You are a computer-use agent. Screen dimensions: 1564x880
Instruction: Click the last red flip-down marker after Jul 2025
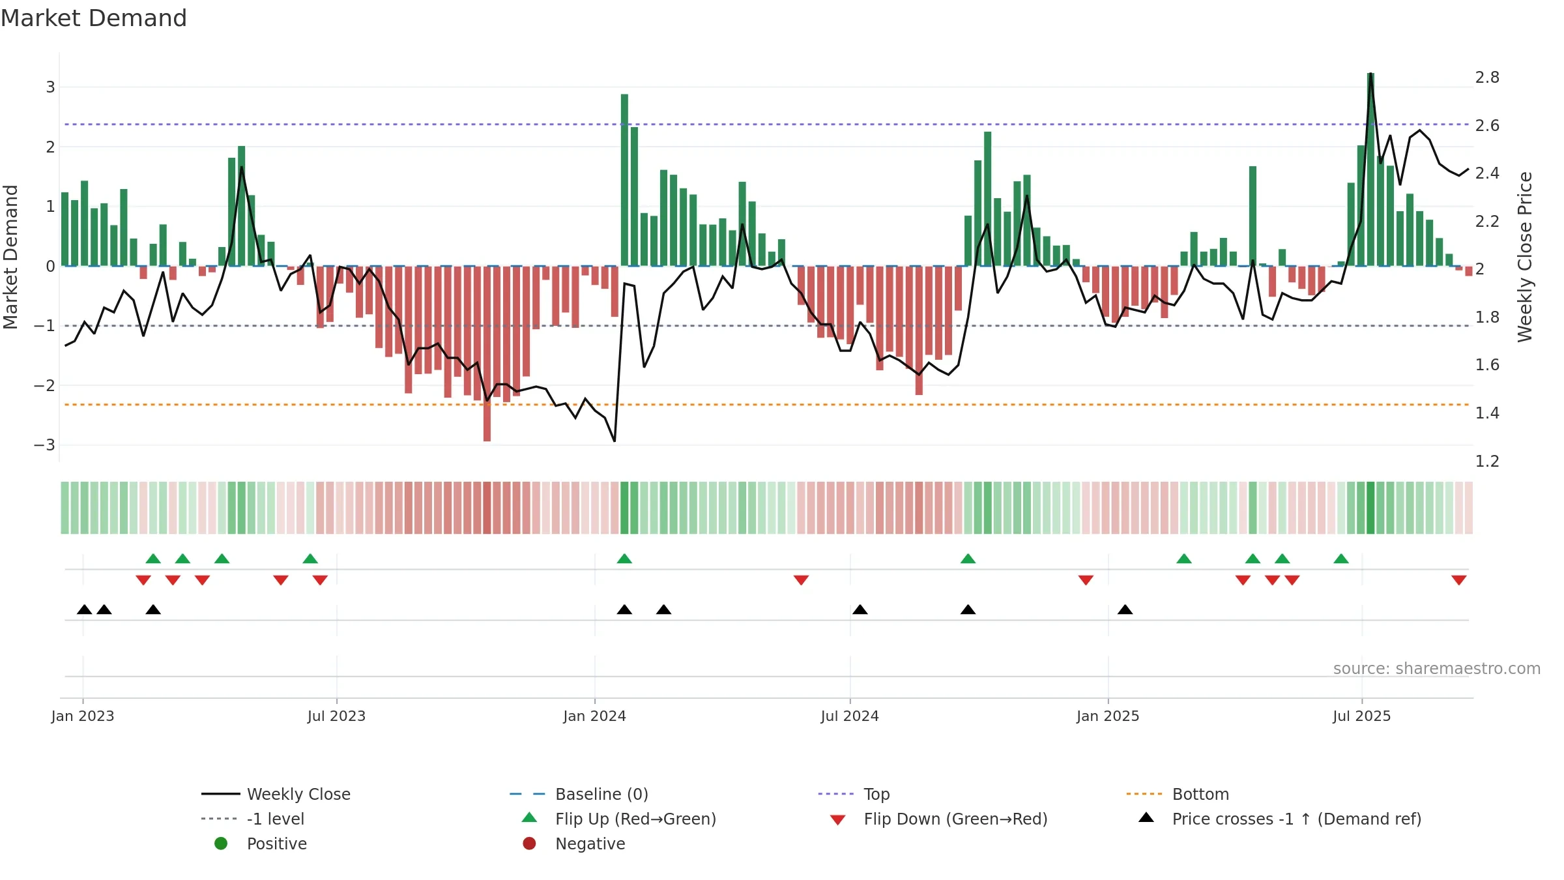click(1459, 580)
